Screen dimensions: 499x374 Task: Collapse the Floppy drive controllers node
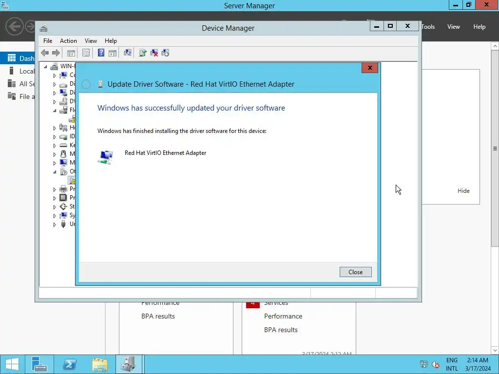[55, 111]
